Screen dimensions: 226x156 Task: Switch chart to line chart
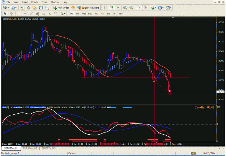coord(118,8)
